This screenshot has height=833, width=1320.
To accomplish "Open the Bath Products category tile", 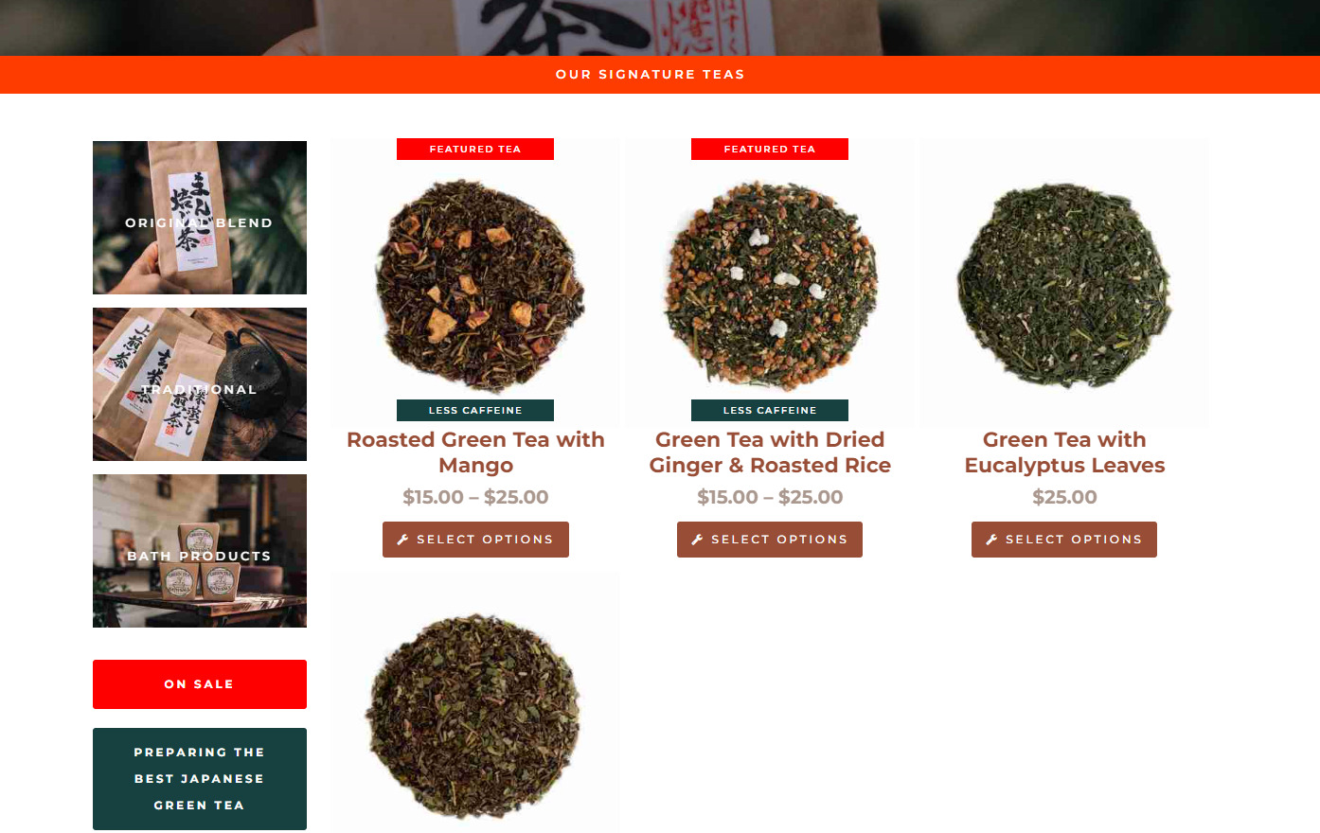I will 200,551.
